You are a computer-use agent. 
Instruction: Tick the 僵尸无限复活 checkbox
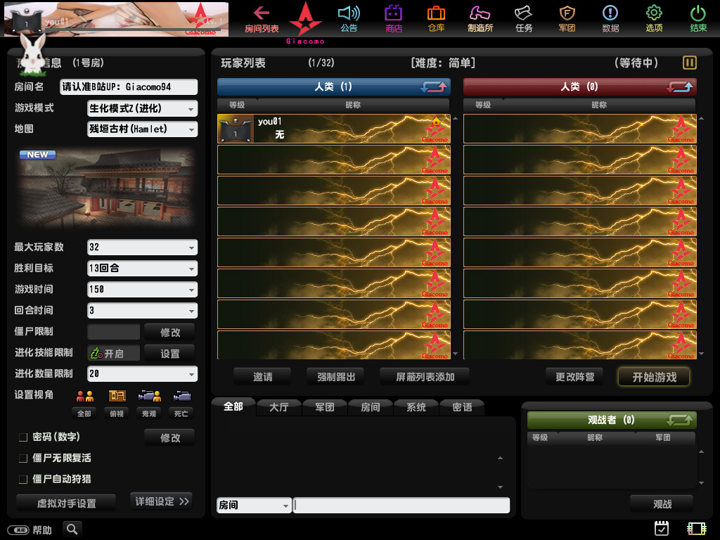23,458
